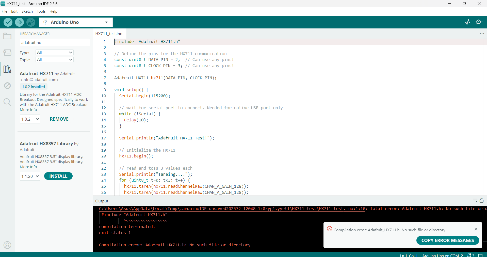The height and width of the screenshot is (257, 487).
Task: Click COPY ERROR MESSAGES
Action: [447, 240]
